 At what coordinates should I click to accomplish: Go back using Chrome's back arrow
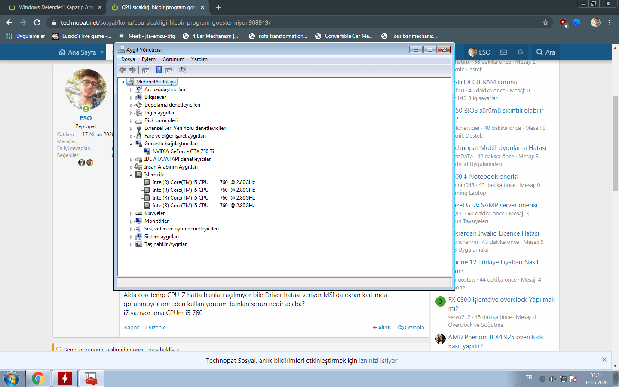pos(9,22)
